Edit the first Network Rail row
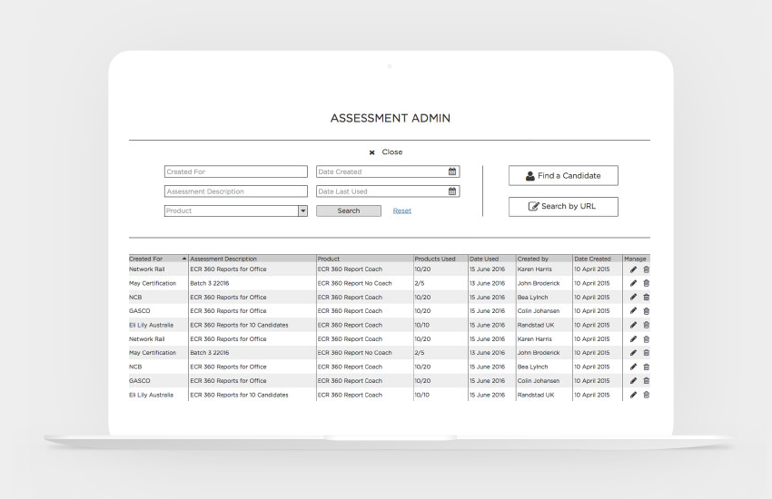Screen dimensions: 772x499 pyautogui.click(x=633, y=269)
